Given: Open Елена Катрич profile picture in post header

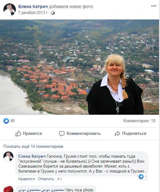Looking at the screenshot, I should pyautogui.click(x=9, y=9).
